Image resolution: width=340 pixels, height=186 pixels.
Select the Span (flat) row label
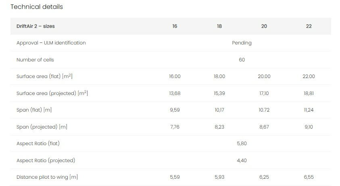click(x=34, y=110)
